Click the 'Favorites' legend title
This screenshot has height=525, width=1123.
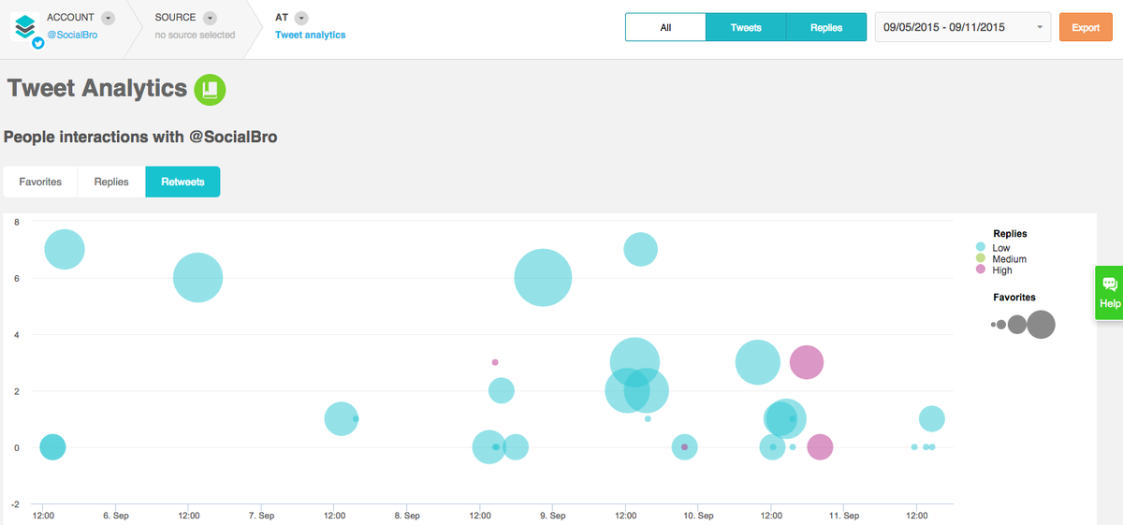point(1014,297)
